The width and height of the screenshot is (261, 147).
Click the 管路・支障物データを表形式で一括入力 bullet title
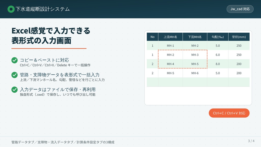click(60, 75)
